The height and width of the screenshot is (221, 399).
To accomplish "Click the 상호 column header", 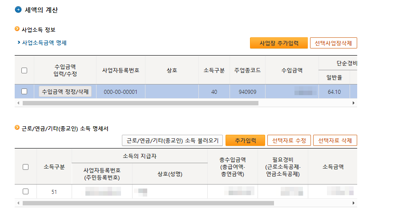I will [x=172, y=70].
